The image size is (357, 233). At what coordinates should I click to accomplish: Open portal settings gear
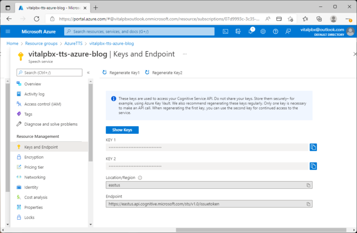coord(263,32)
